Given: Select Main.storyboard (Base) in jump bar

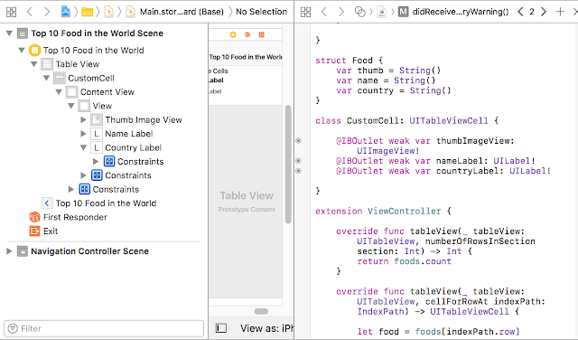Looking at the screenshot, I should (182, 12).
